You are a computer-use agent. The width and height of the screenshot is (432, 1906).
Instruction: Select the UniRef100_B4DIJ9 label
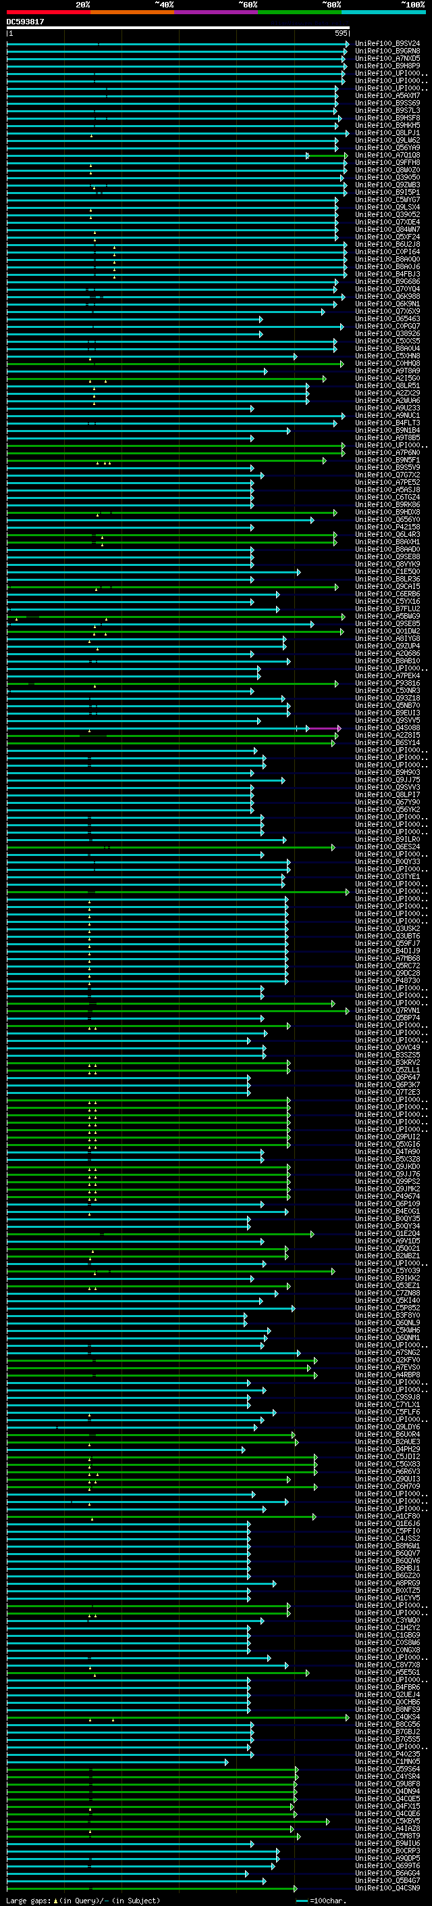(x=387, y=951)
